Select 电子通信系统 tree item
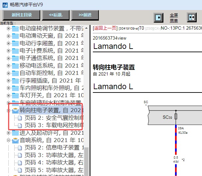Screen dimensions: 202x176 (52, 58)
